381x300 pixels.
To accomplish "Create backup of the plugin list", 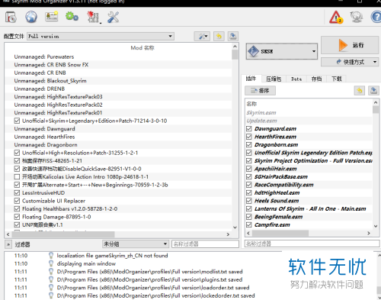I will [x=373, y=91].
